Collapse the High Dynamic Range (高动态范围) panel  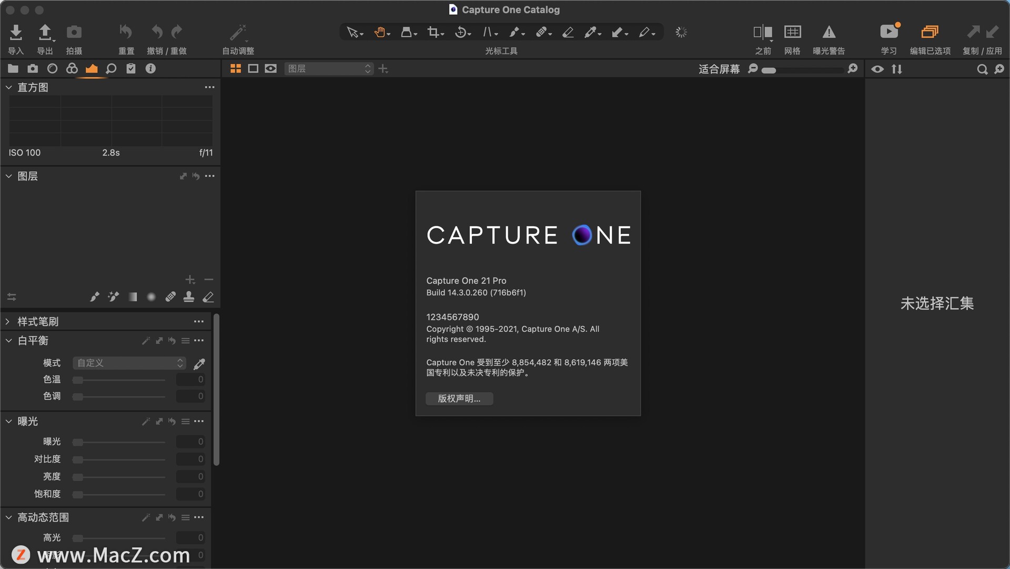click(9, 517)
